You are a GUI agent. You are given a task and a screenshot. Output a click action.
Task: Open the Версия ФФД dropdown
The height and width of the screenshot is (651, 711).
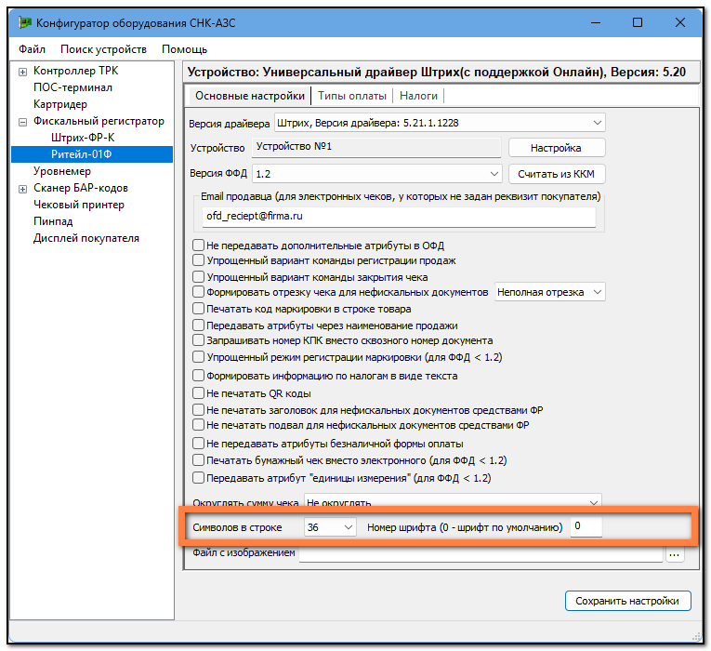pos(376,174)
